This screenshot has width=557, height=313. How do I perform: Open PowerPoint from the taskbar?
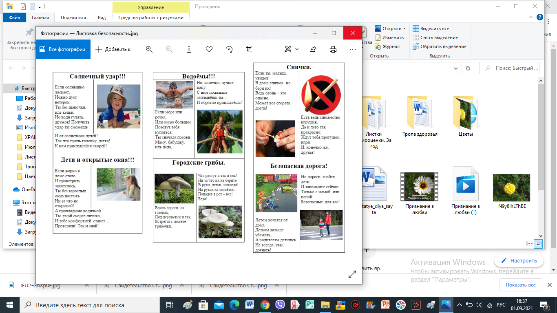pyautogui.click(x=385, y=304)
